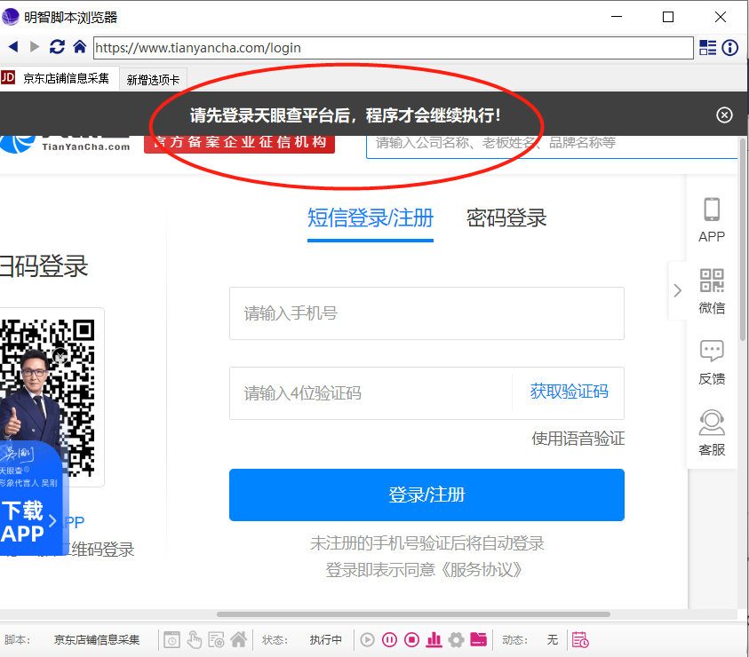Go back with the browser back arrow
The height and width of the screenshot is (657, 749).
click(13, 47)
